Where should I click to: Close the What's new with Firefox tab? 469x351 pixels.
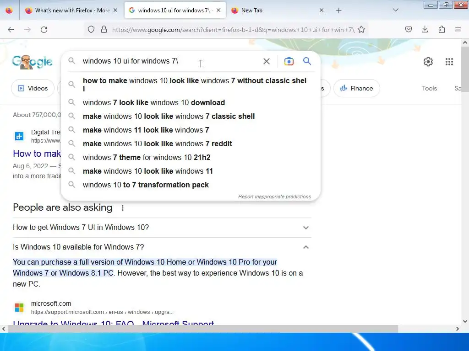(115, 11)
